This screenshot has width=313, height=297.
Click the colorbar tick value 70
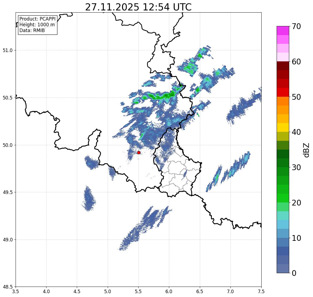coord(296,26)
